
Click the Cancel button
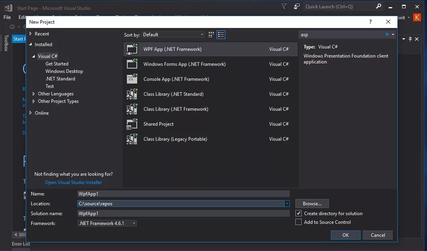point(378,235)
